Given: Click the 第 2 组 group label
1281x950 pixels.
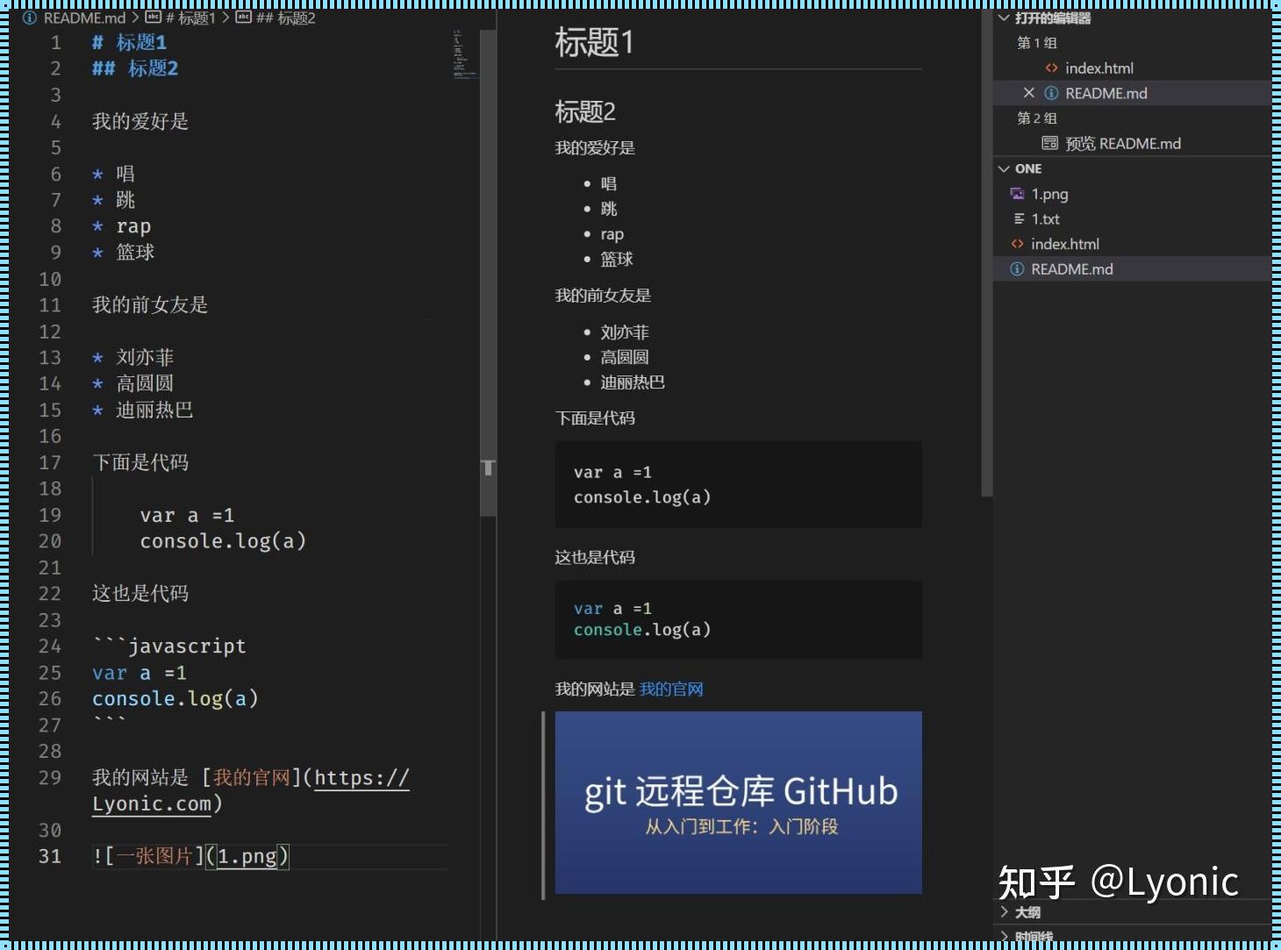Looking at the screenshot, I should [1036, 118].
